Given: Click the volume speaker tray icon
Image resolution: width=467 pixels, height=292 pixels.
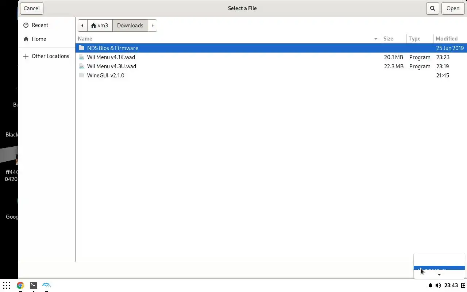Looking at the screenshot, I should pos(438,285).
